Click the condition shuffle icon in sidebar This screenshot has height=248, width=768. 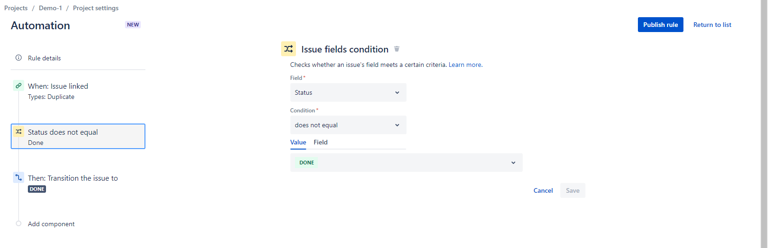click(19, 132)
